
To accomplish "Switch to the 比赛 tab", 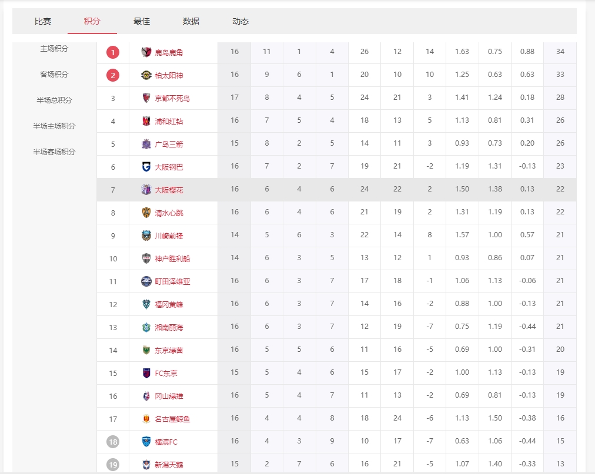I will click(43, 21).
